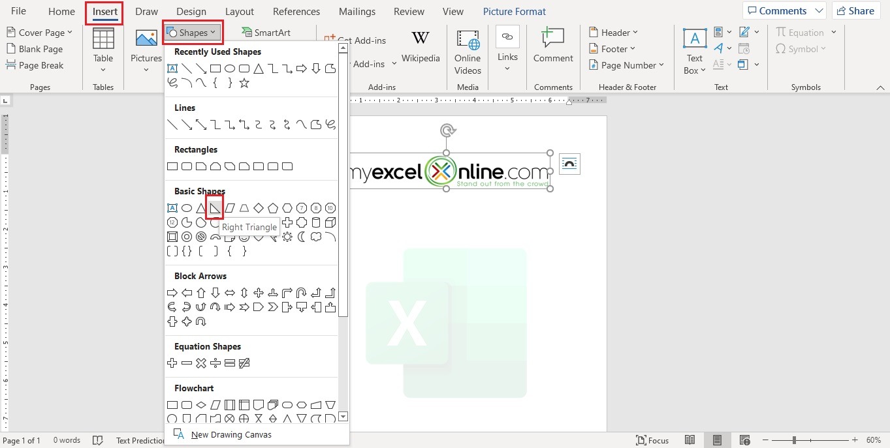Go to the Design tab
The width and height of the screenshot is (890, 448).
[x=191, y=11]
